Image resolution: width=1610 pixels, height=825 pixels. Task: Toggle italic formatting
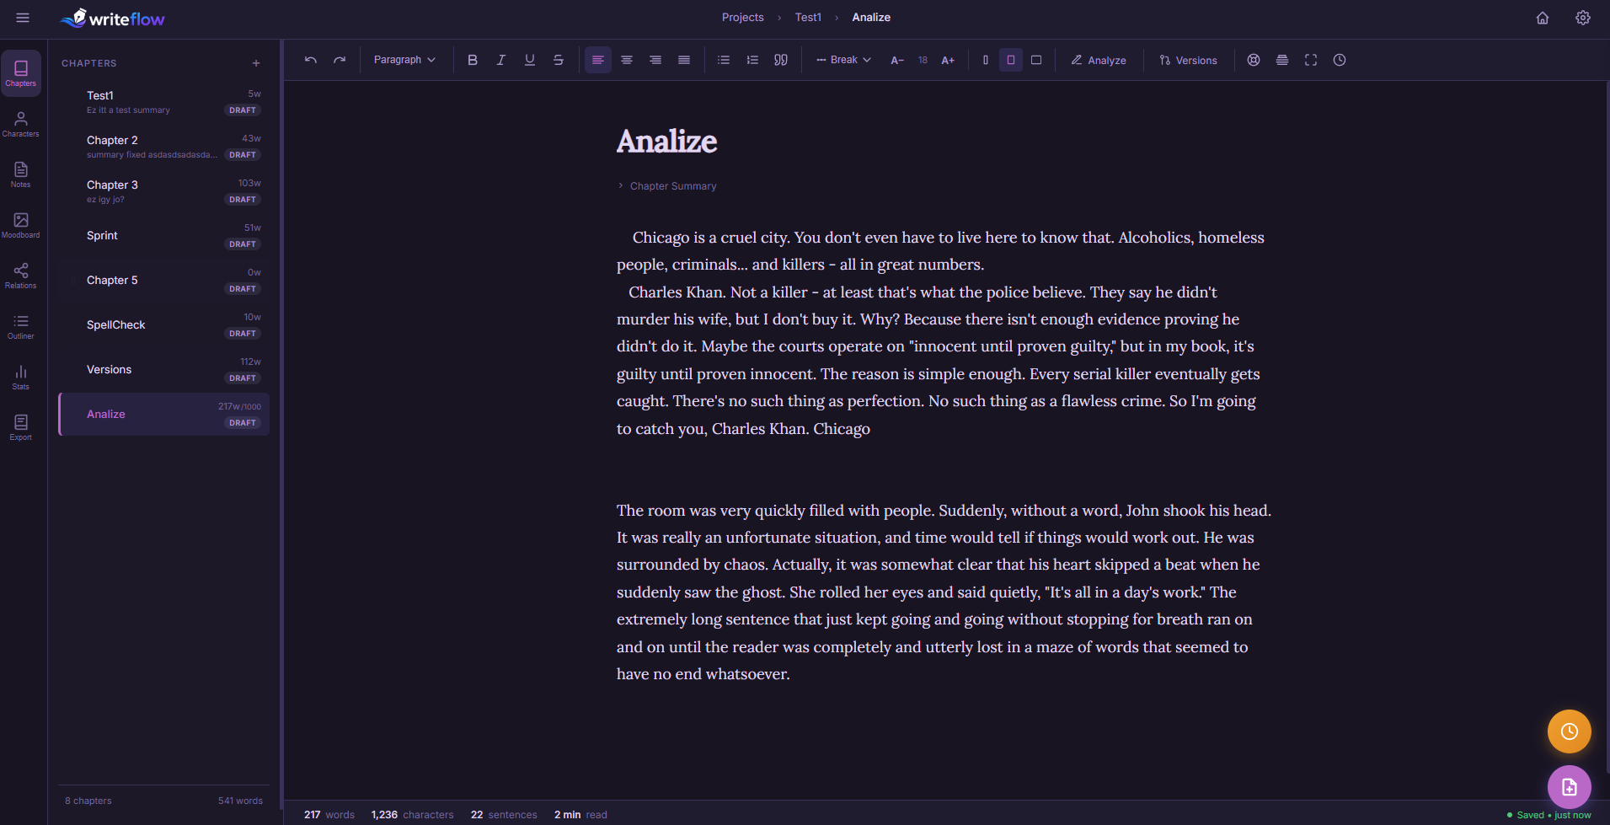coord(501,60)
